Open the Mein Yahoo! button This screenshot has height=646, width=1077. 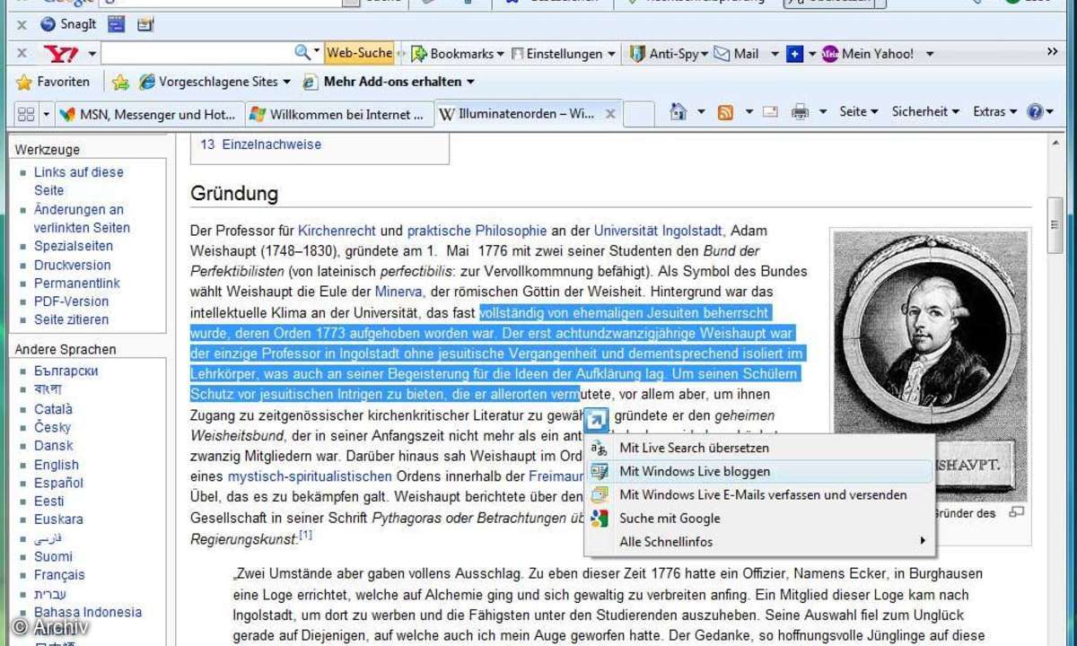click(x=867, y=54)
